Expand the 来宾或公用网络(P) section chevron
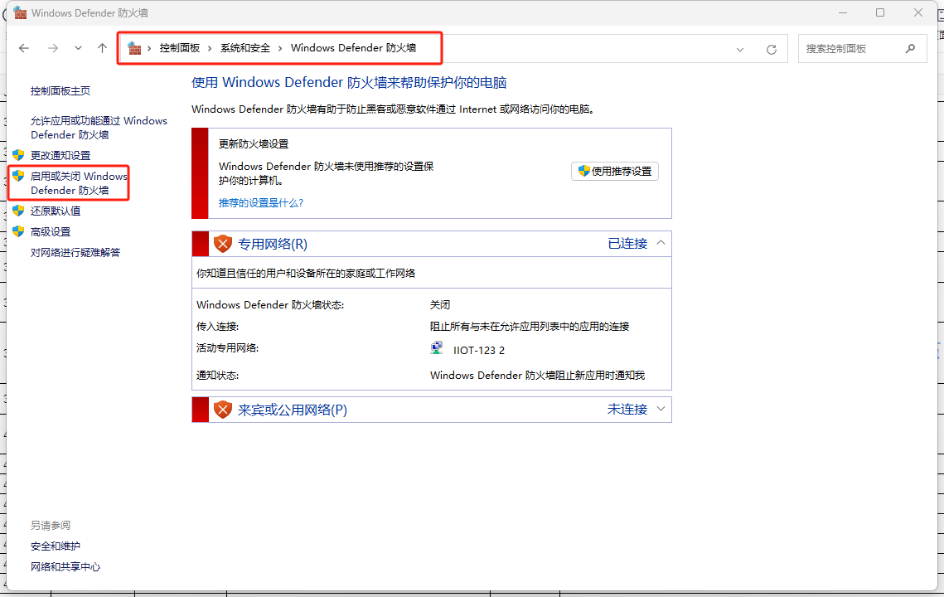 [661, 409]
